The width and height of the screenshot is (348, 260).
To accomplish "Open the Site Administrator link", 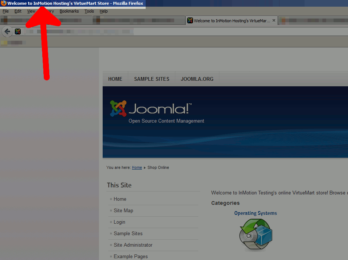I will [133, 245].
